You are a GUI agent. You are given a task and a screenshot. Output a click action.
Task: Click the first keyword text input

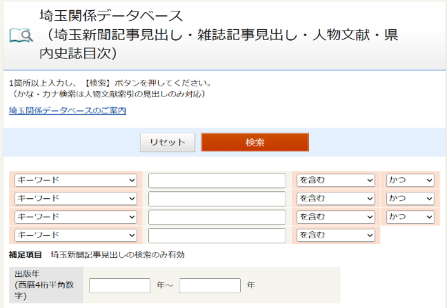click(217, 180)
